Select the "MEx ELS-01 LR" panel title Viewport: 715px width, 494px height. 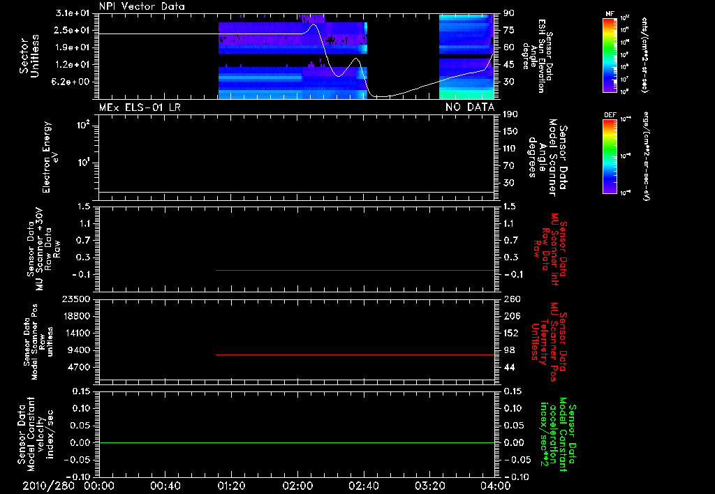point(140,107)
